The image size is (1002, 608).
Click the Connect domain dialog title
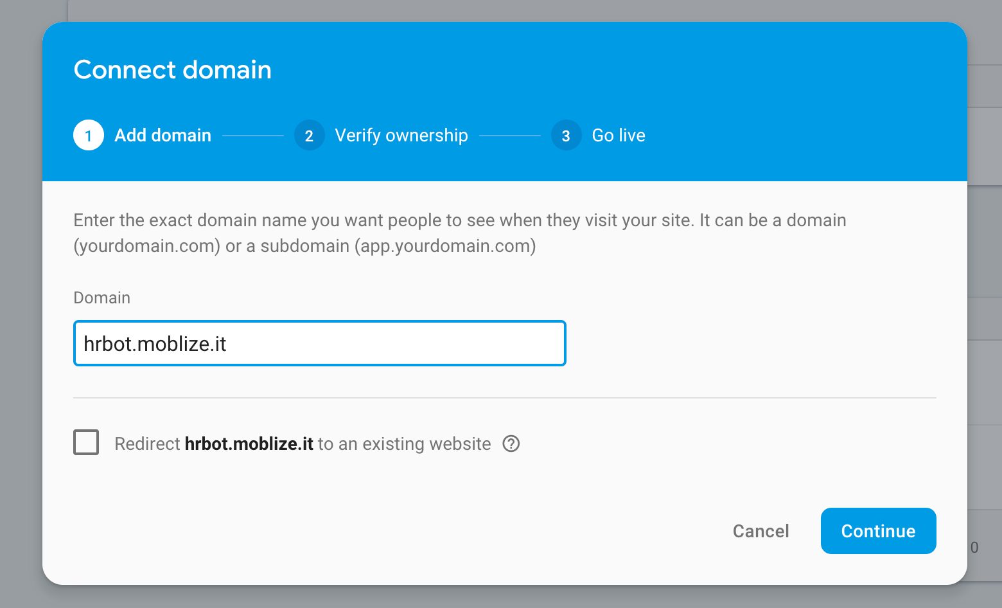172,69
